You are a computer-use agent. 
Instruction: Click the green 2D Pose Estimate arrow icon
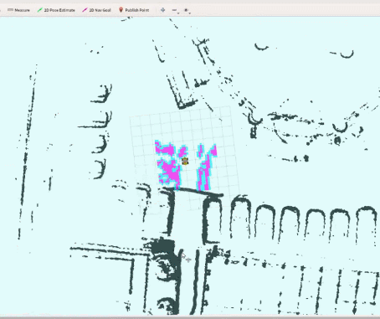click(x=39, y=10)
